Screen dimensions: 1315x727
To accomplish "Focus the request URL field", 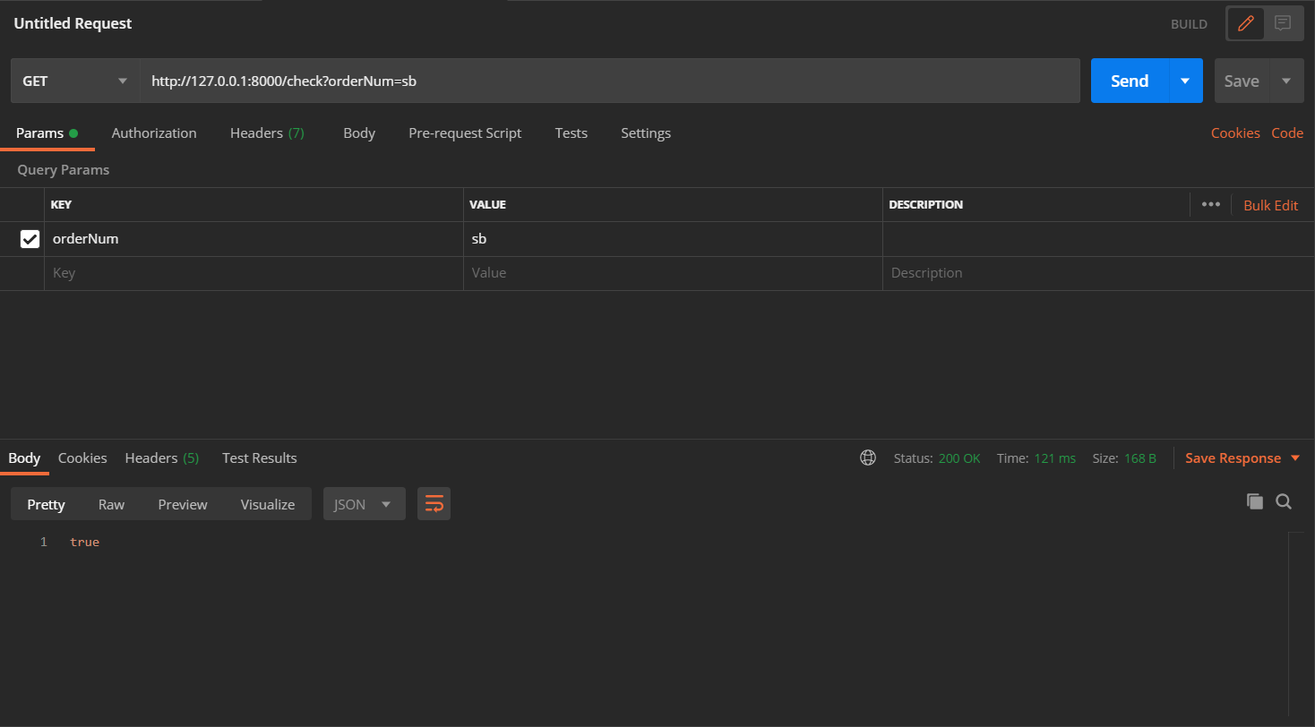I will coord(610,81).
